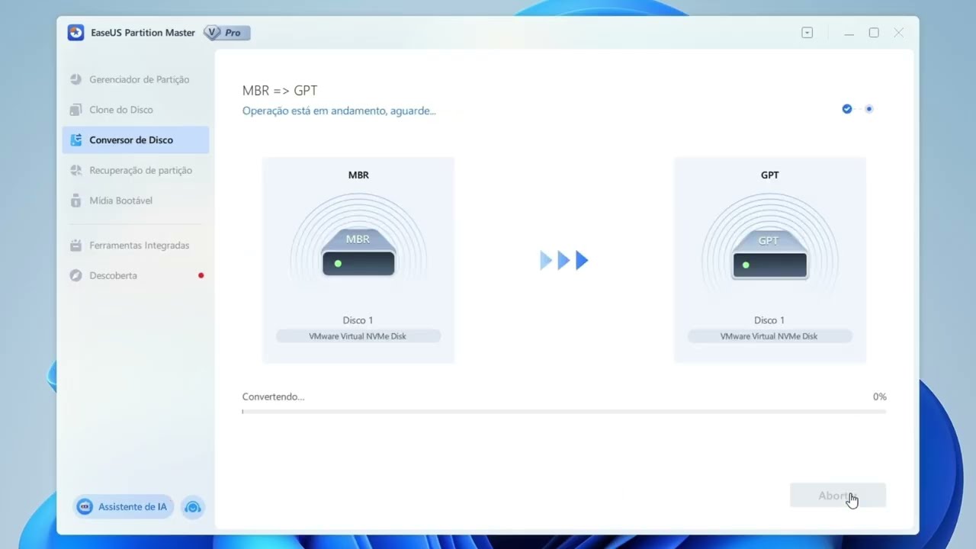Click the Operação está em andamento status text
Screen dimensions: 976x549
pos(339,111)
